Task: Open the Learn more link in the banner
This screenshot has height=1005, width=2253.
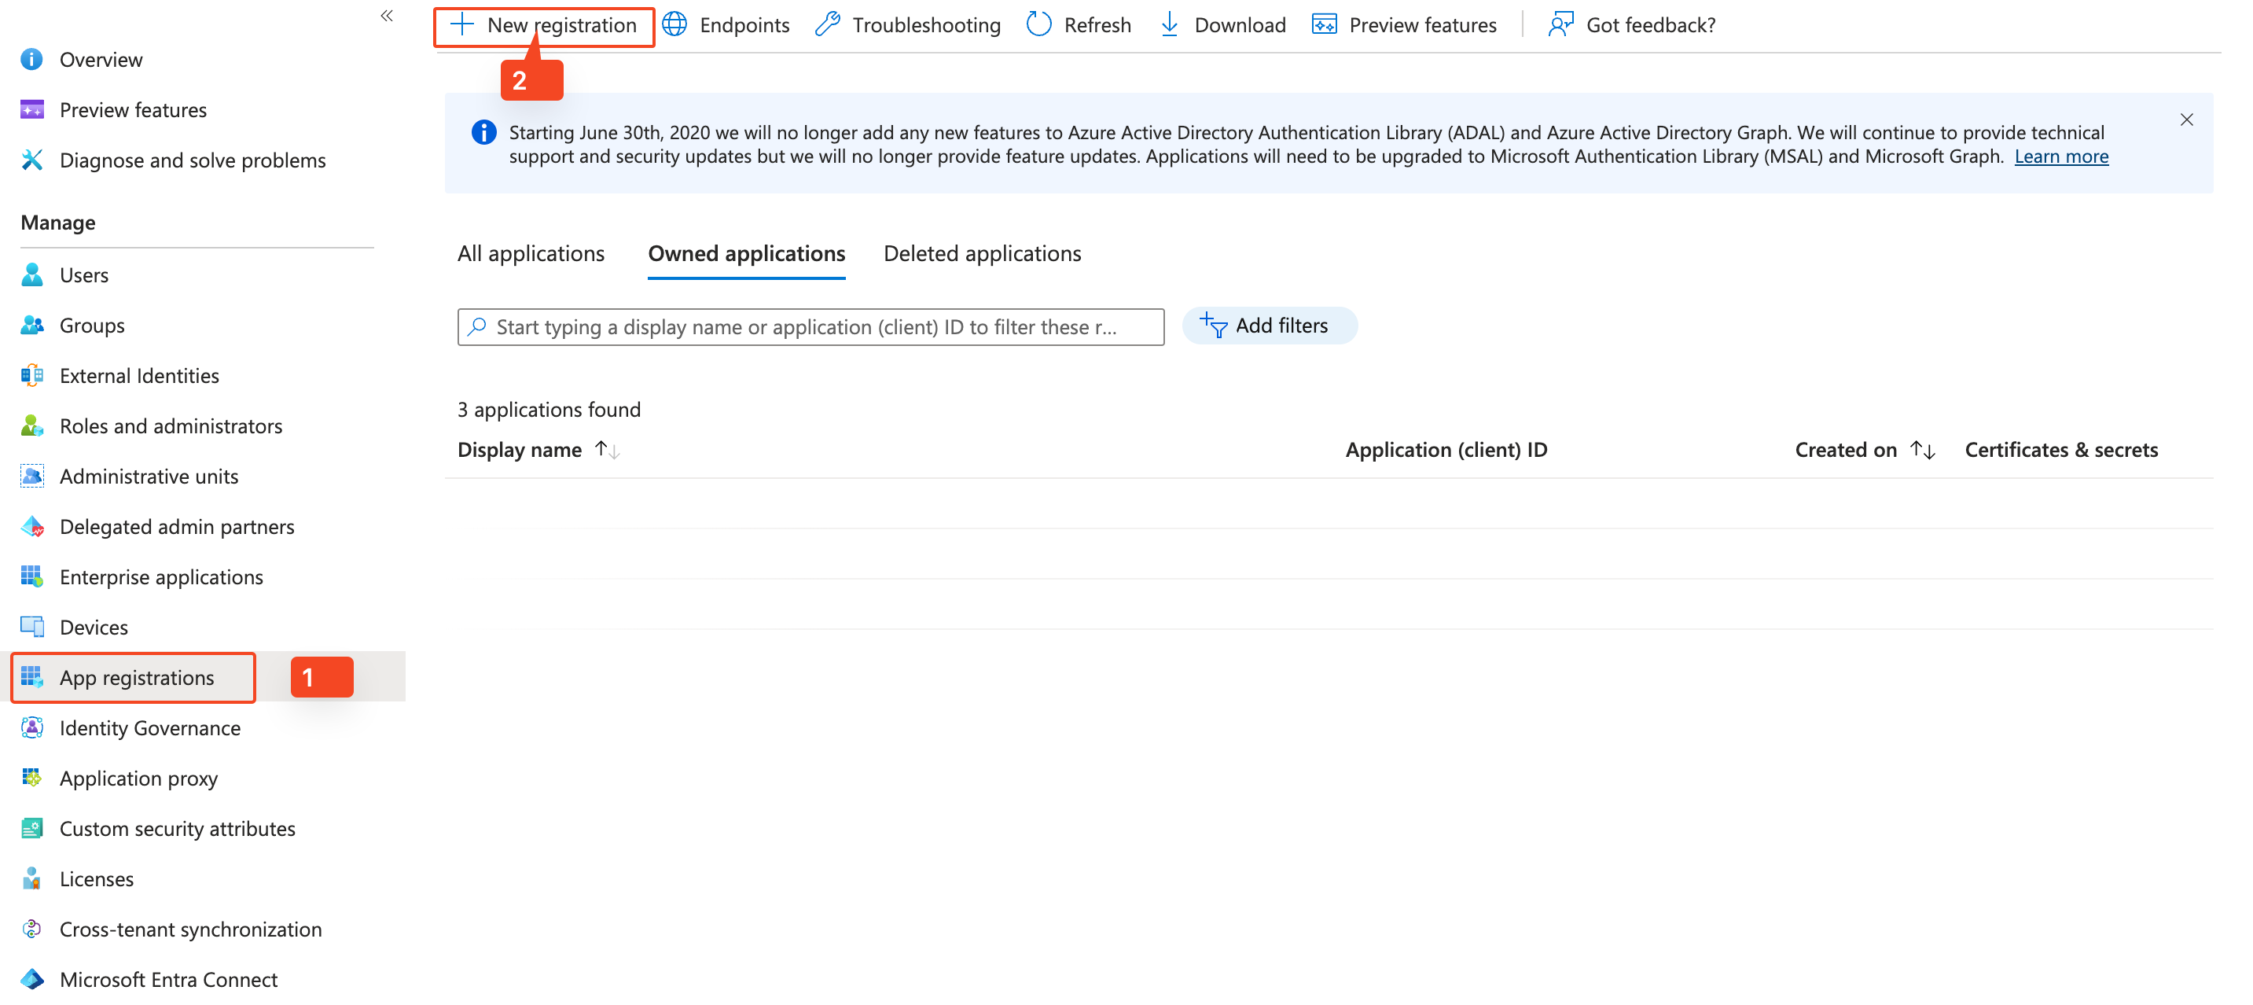Action: pyautogui.click(x=2060, y=156)
